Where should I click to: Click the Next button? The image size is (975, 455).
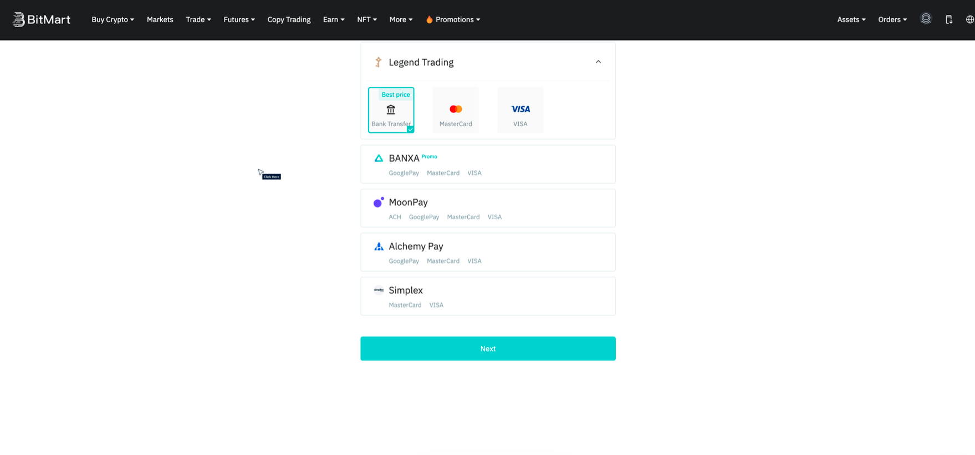coord(488,349)
